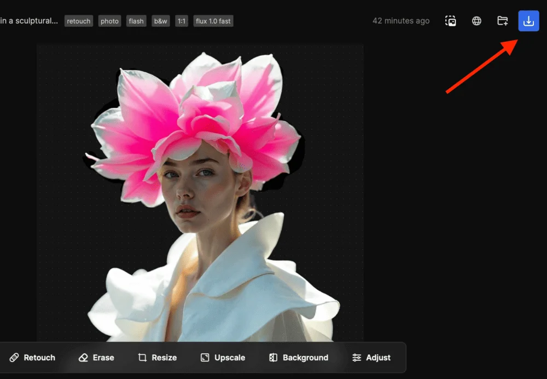Click the add-to-folder icon
The image size is (547, 379).
pyautogui.click(x=502, y=21)
